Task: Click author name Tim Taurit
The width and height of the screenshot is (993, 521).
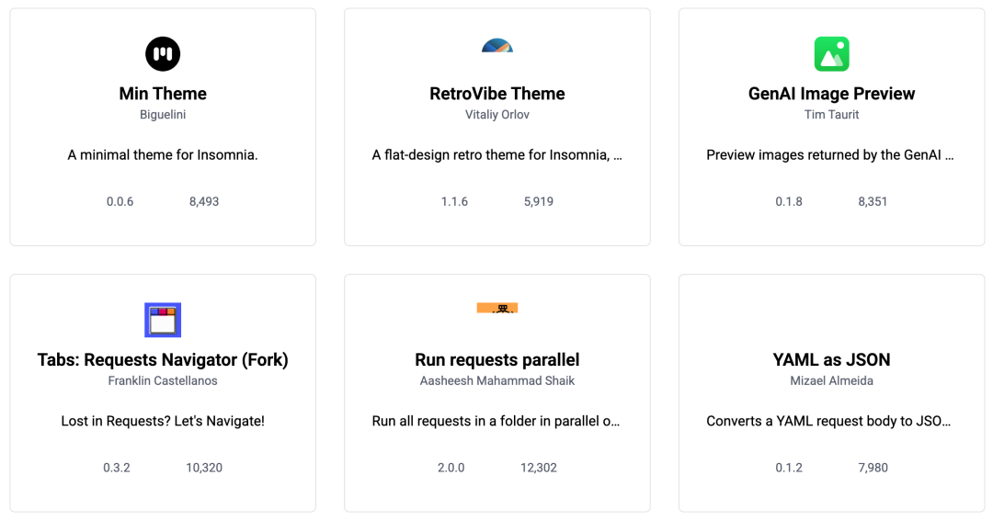Action: point(832,115)
